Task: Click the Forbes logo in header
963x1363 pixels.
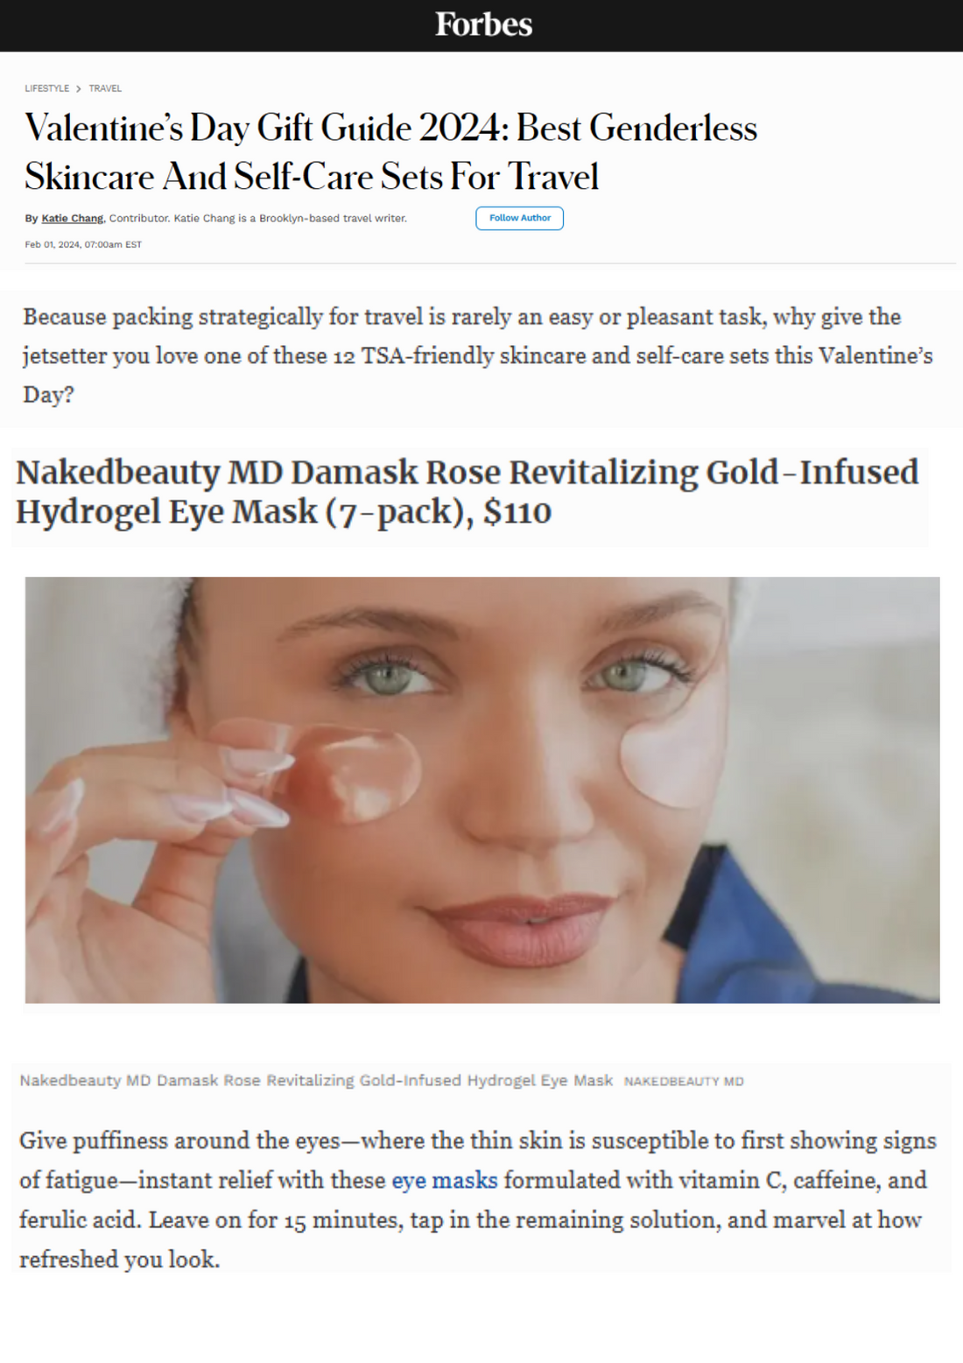Action: point(483,25)
